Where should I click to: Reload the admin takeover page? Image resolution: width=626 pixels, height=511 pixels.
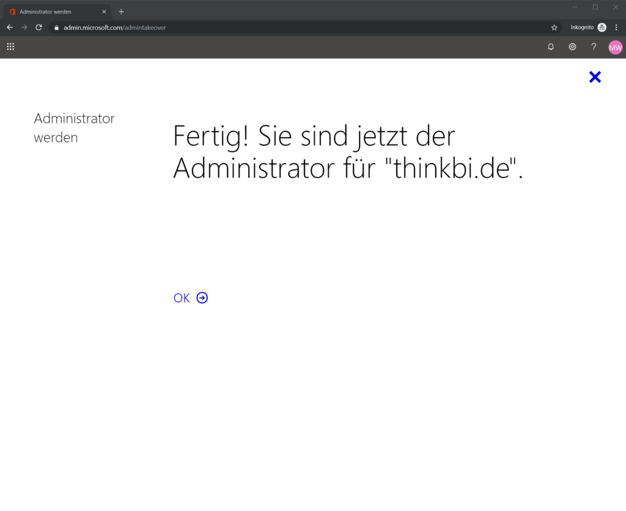click(39, 28)
